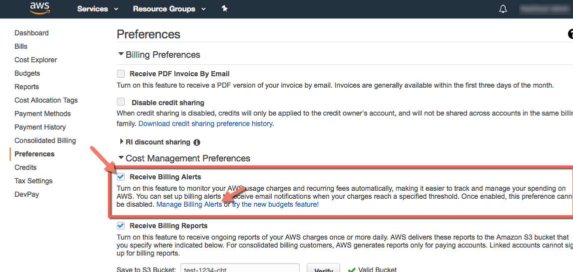Collapse the Cost Management Preferences section
The image size is (573, 272).
click(120, 158)
